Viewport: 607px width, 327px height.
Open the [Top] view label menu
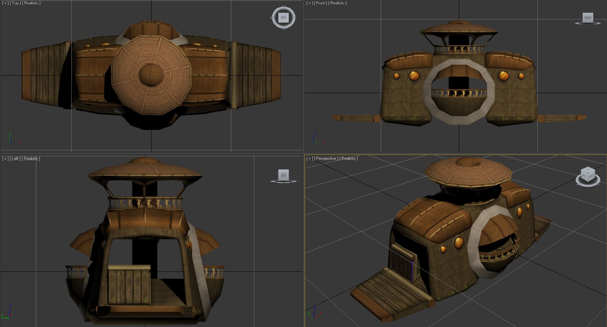(x=15, y=3)
